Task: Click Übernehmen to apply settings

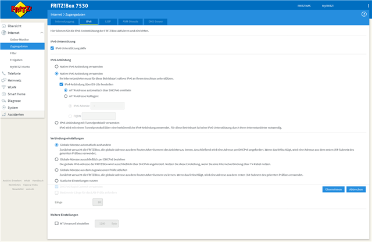Action: coord(333,190)
